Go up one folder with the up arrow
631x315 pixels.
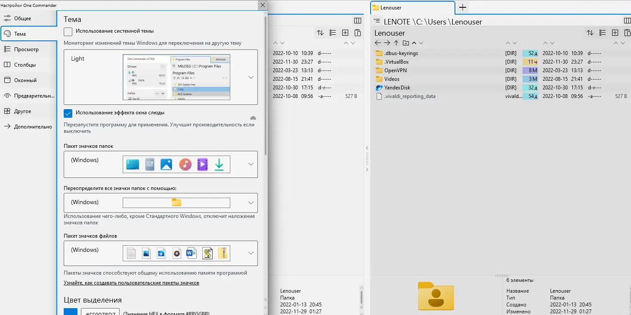396,43
